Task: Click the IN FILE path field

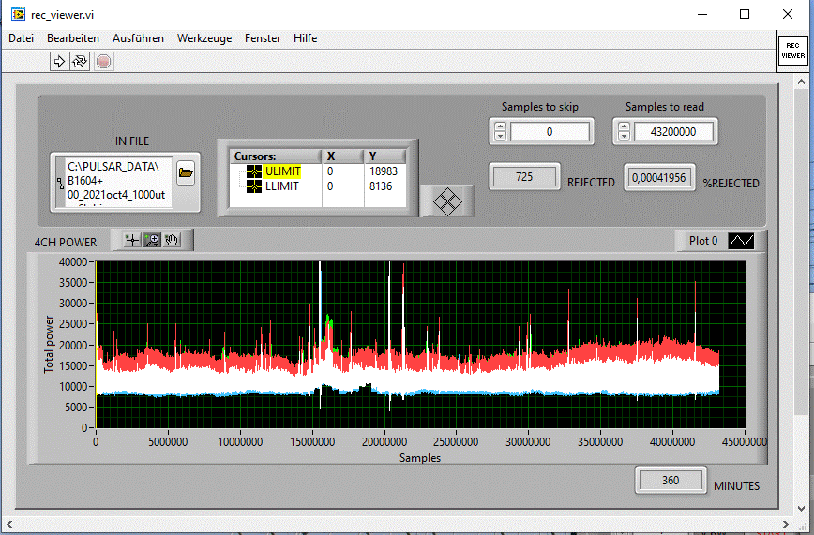Action: pos(119,182)
